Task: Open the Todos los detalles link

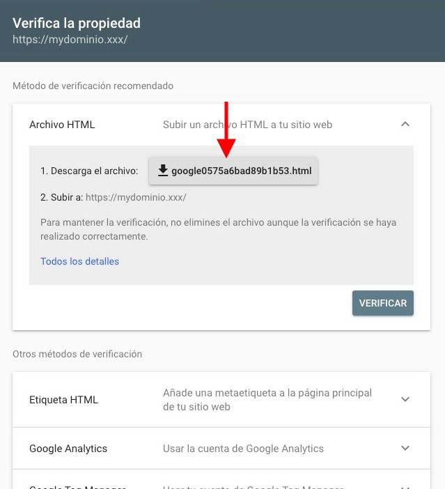Action: pyautogui.click(x=80, y=261)
